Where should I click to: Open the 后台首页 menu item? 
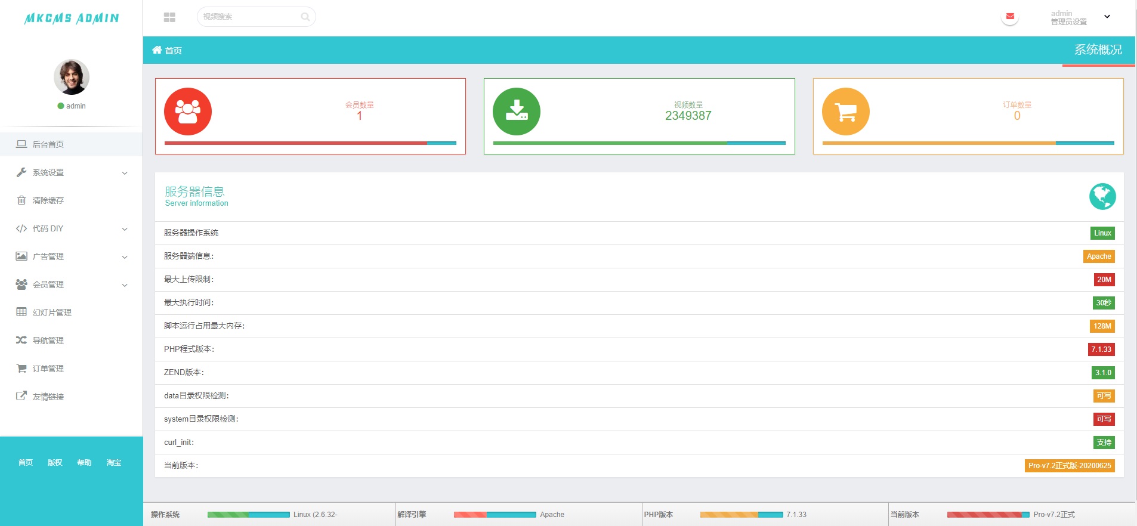(71, 144)
